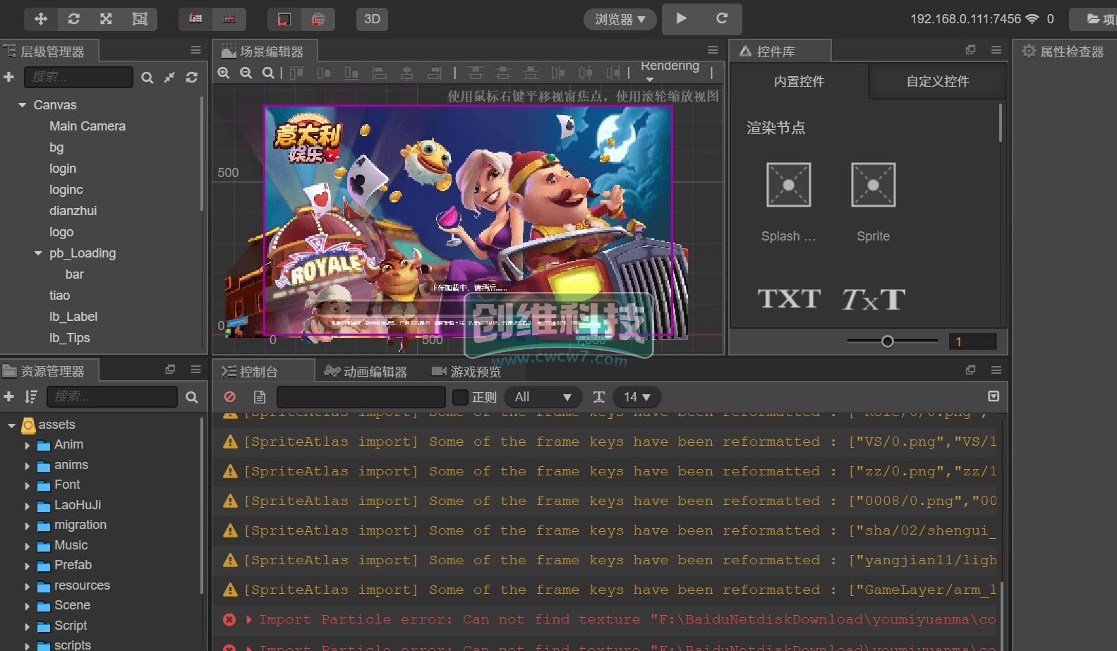The width and height of the screenshot is (1117, 651).
Task: Click the hierarchy search type icon
Action: tap(147, 78)
